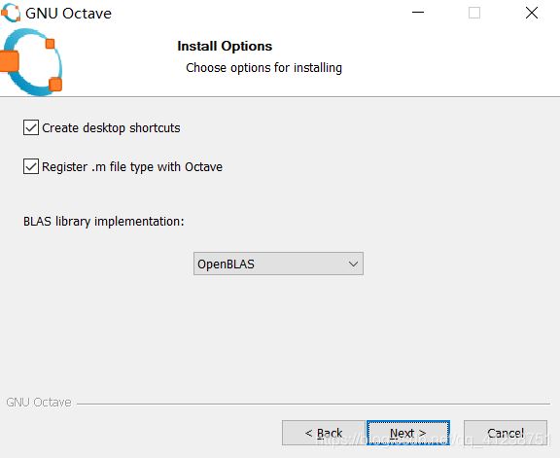Open the OpenBLAS library dropdown
The width and height of the screenshot is (560, 458).
[279, 264]
